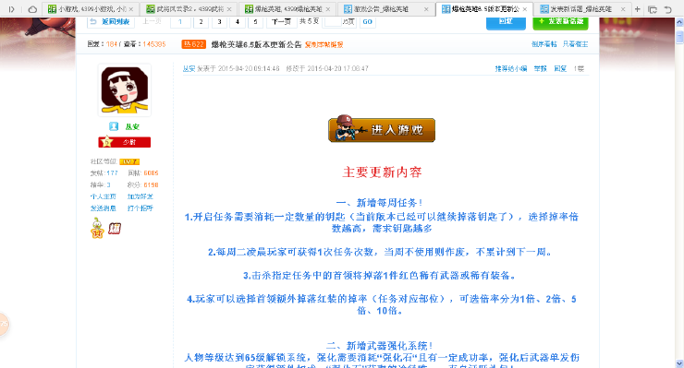This screenshot has width=684, height=368.
Task: Click the cloud icon in the tab bar
Action: pyautogui.click(x=32, y=8)
